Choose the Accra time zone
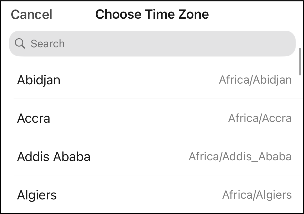This screenshot has height=214, width=304. coord(34,118)
